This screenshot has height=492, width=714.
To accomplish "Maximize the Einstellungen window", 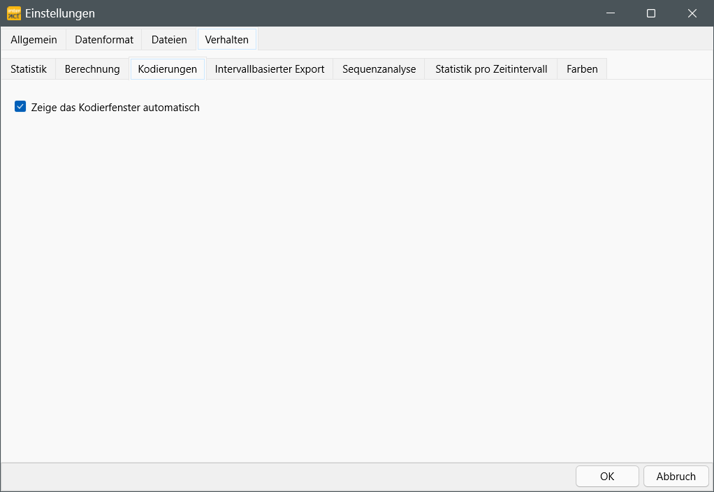I will [651, 13].
